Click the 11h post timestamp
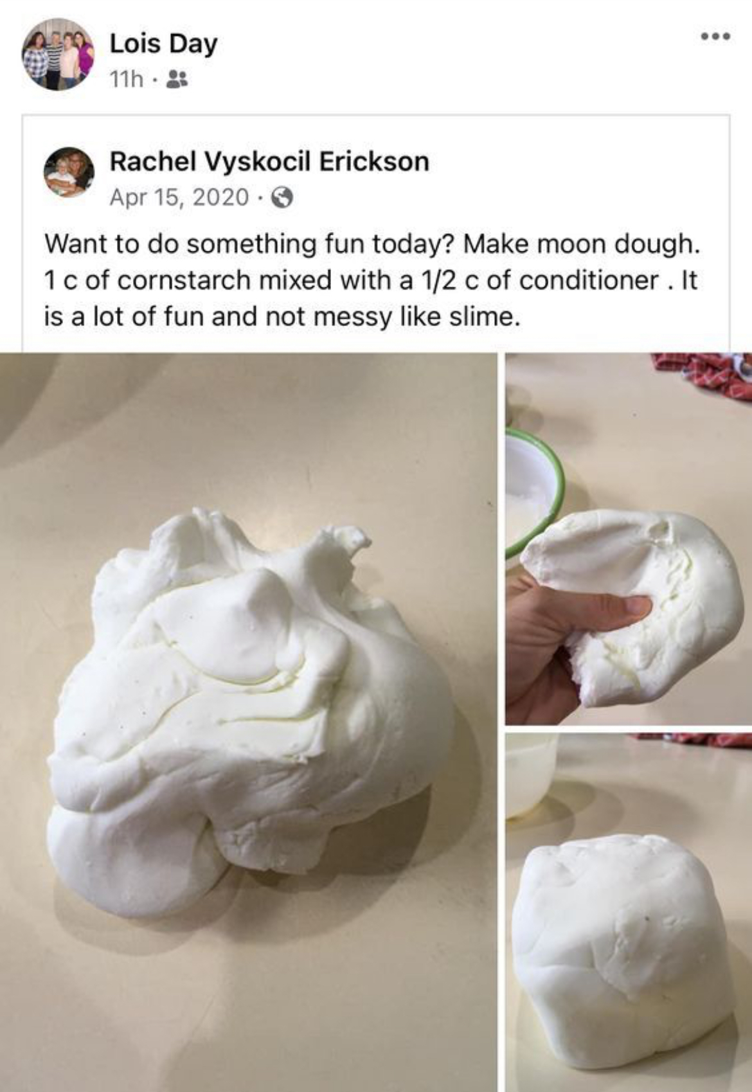Viewport: 752px width, 1092px height. 126,79
